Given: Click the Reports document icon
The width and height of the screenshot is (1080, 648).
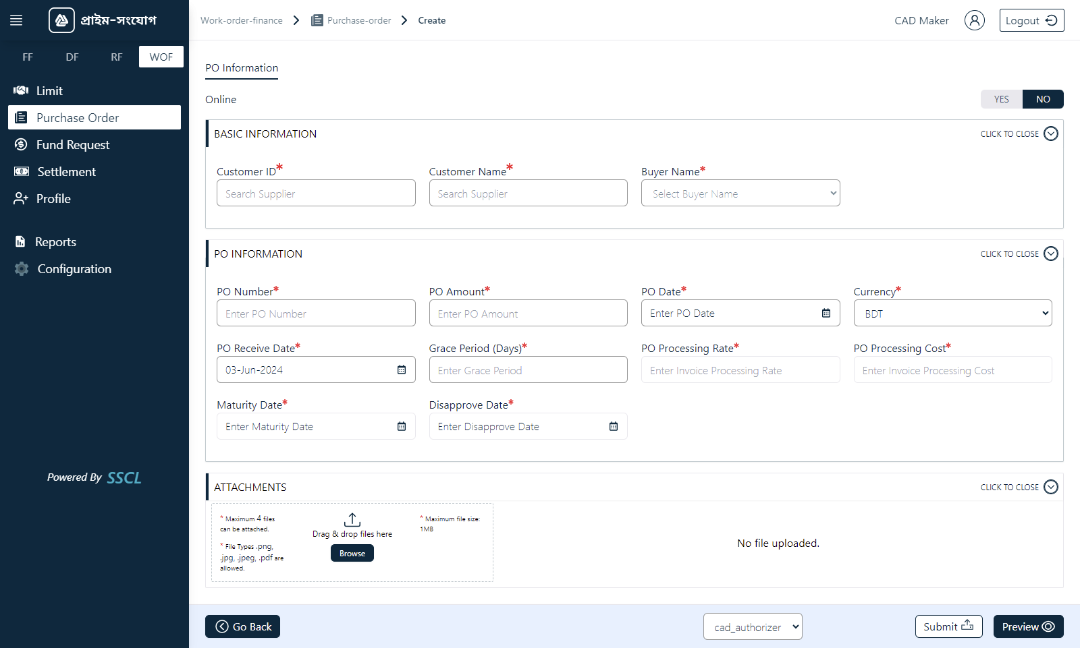Looking at the screenshot, I should [x=20, y=241].
